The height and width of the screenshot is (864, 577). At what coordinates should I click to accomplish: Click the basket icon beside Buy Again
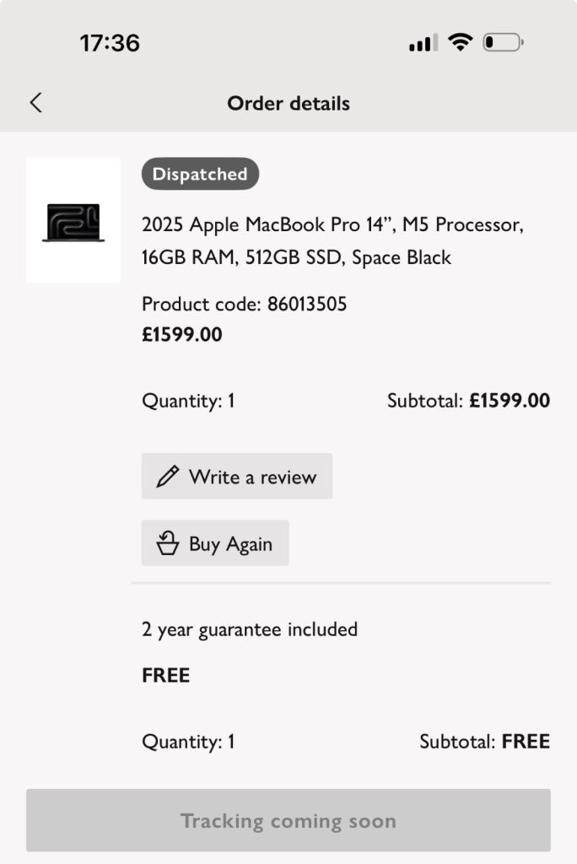point(168,543)
